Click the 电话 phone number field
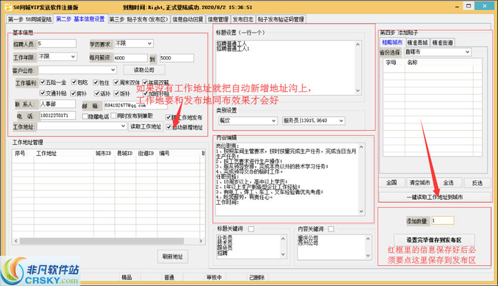 pos(57,115)
